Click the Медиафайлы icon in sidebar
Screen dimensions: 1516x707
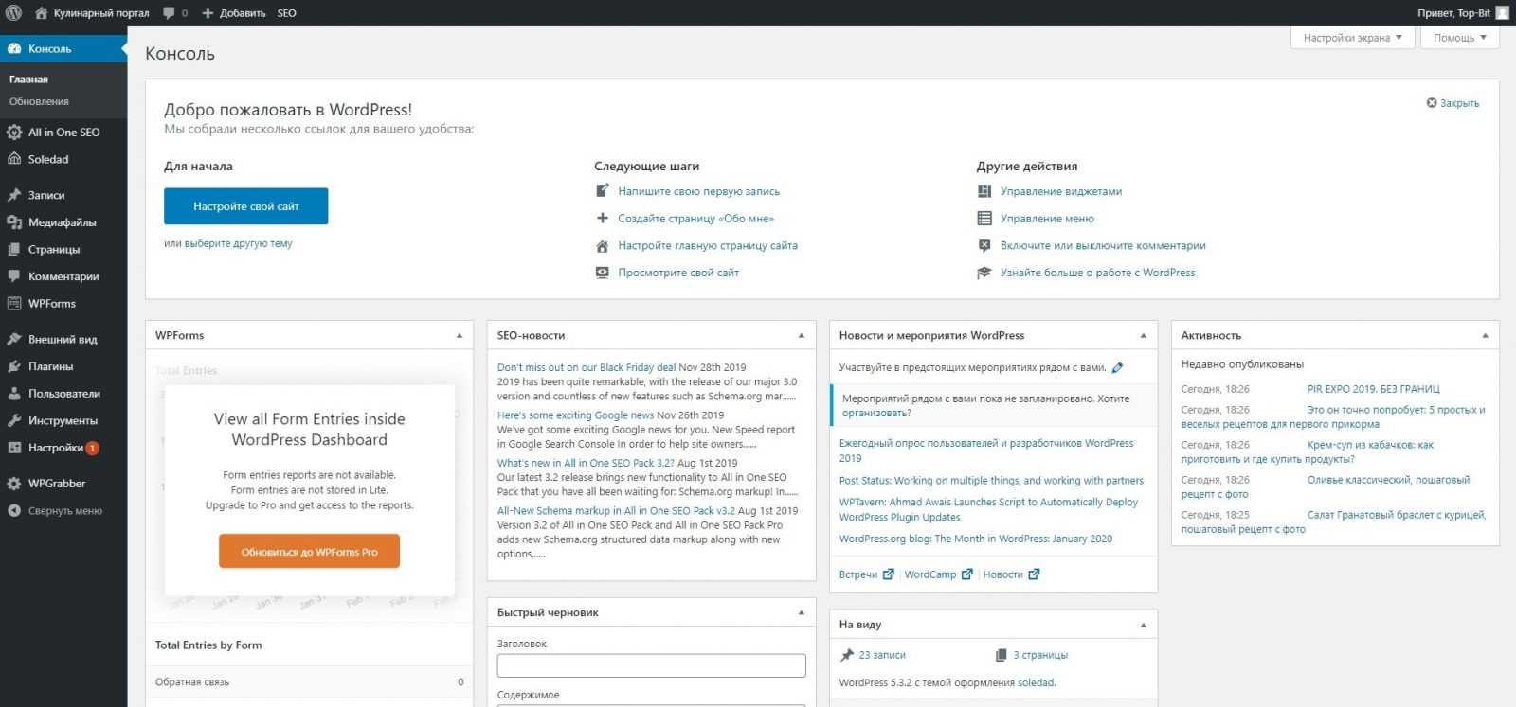[14, 222]
